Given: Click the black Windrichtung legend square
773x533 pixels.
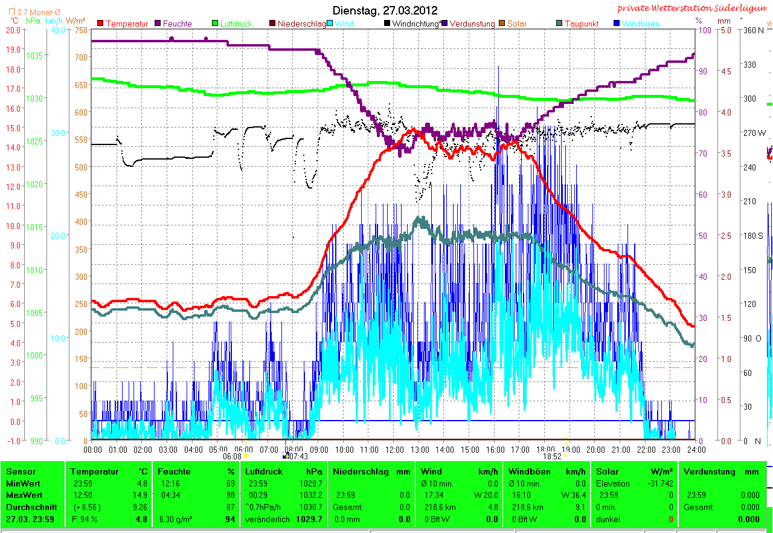Looking at the screenshot, I should click(387, 24).
